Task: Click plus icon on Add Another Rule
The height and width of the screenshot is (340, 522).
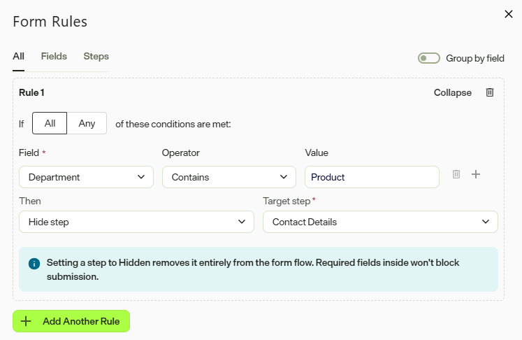Action: click(x=26, y=321)
